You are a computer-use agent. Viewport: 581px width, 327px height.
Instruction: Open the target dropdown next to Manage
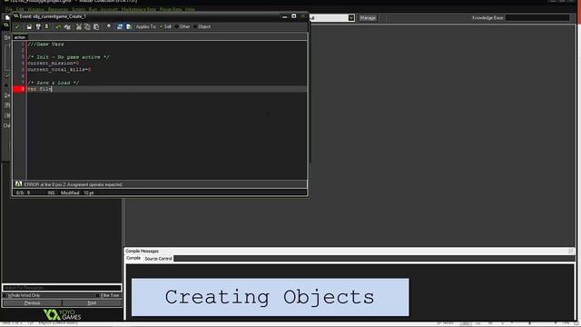coord(351,18)
